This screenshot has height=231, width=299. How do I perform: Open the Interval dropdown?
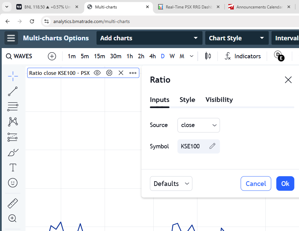tap(285, 38)
